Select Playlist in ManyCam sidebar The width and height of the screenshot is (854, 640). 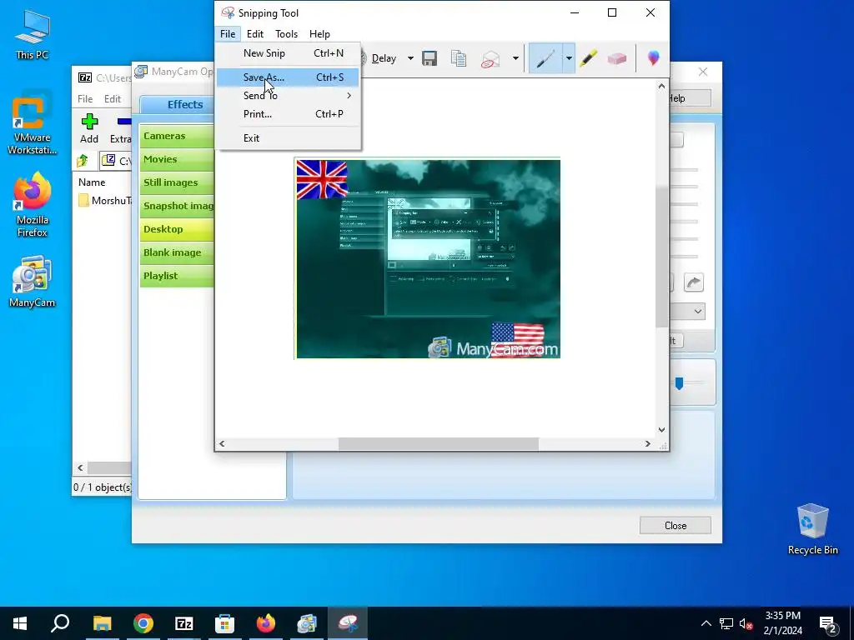tap(177, 276)
